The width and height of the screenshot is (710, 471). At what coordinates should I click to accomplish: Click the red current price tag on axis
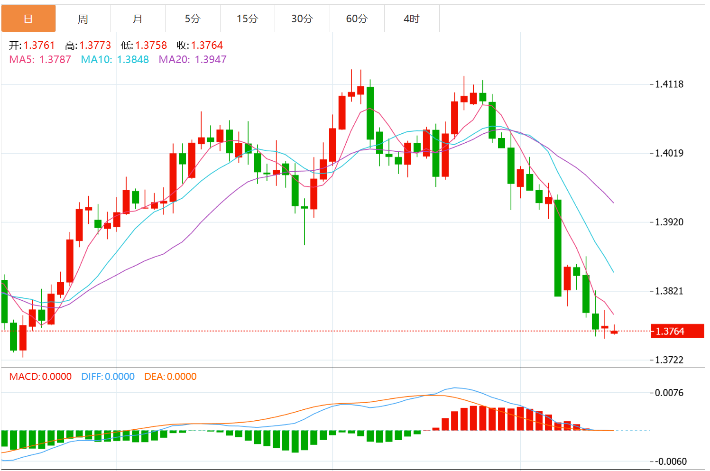coord(676,331)
